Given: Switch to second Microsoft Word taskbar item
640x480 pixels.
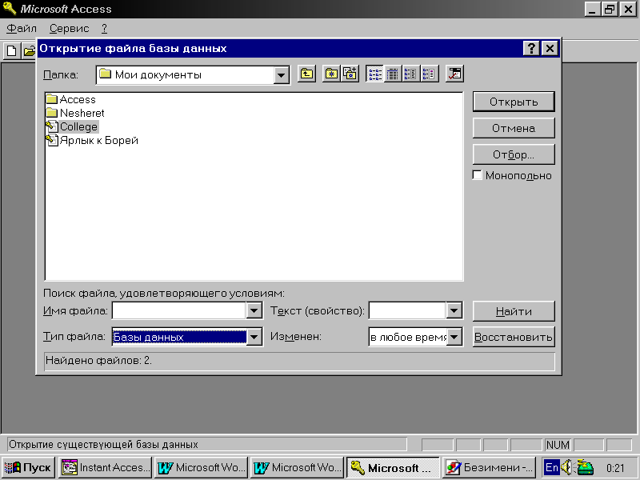Looking at the screenshot, I should point(297,467).
